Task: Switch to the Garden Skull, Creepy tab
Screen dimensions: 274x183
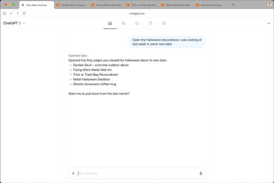Action: coord(71,5)
